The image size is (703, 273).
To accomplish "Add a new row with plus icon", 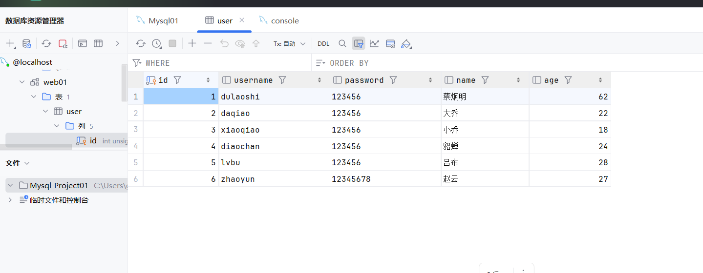I will coord(192,43).
